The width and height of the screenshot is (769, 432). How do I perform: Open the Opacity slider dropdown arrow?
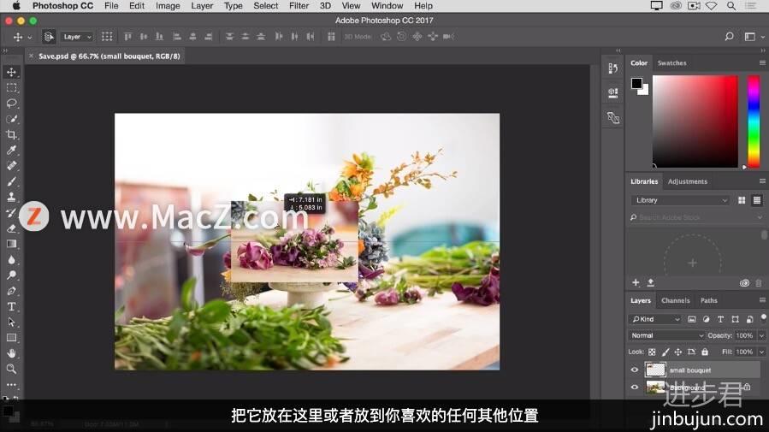[x=761, y=336]
